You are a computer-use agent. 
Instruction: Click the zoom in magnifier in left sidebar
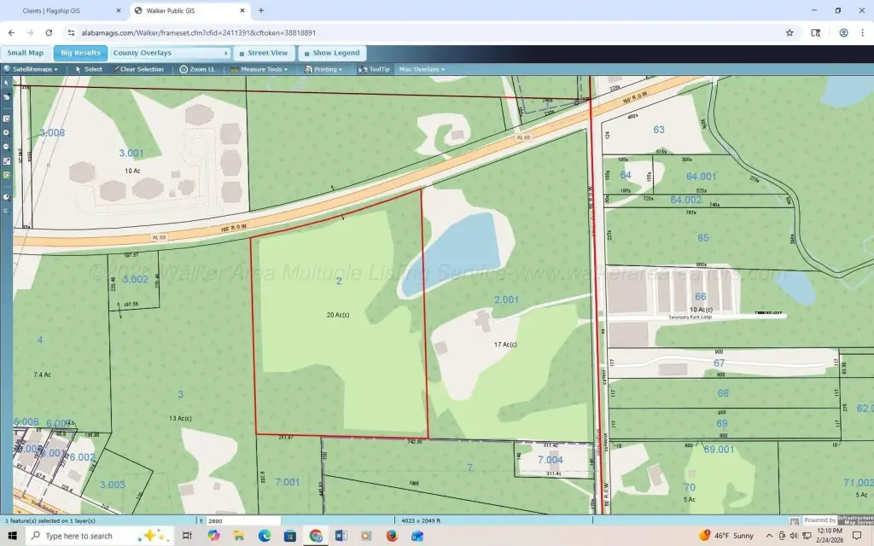point(7,132)
